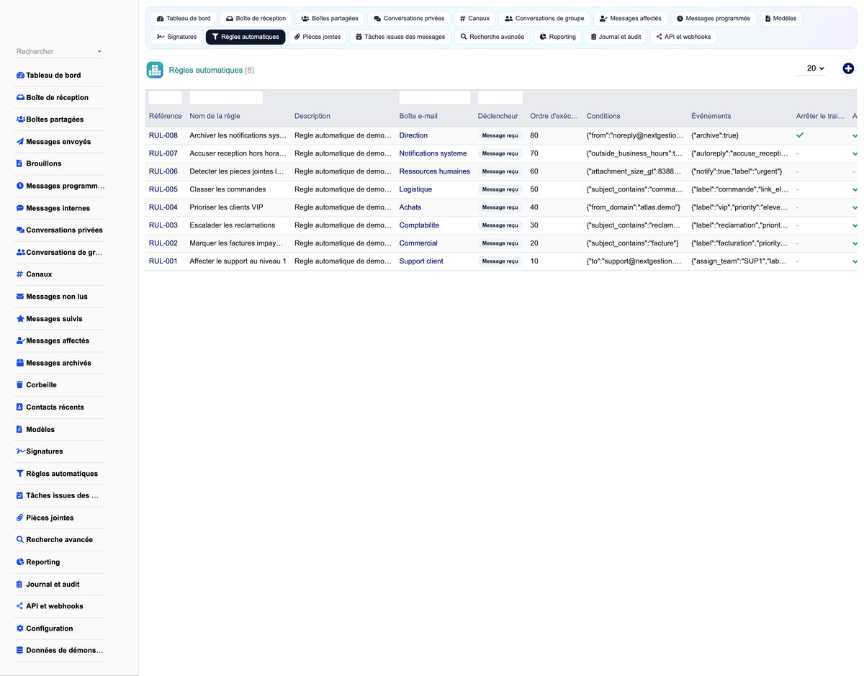Click the Messages internes sidebar icon
The image size is (864, 676).
20,208
